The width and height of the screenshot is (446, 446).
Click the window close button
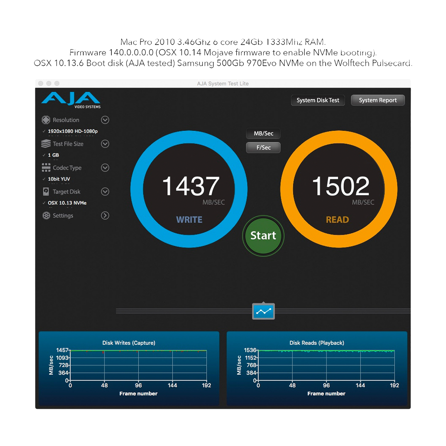(x=41, y=83)
